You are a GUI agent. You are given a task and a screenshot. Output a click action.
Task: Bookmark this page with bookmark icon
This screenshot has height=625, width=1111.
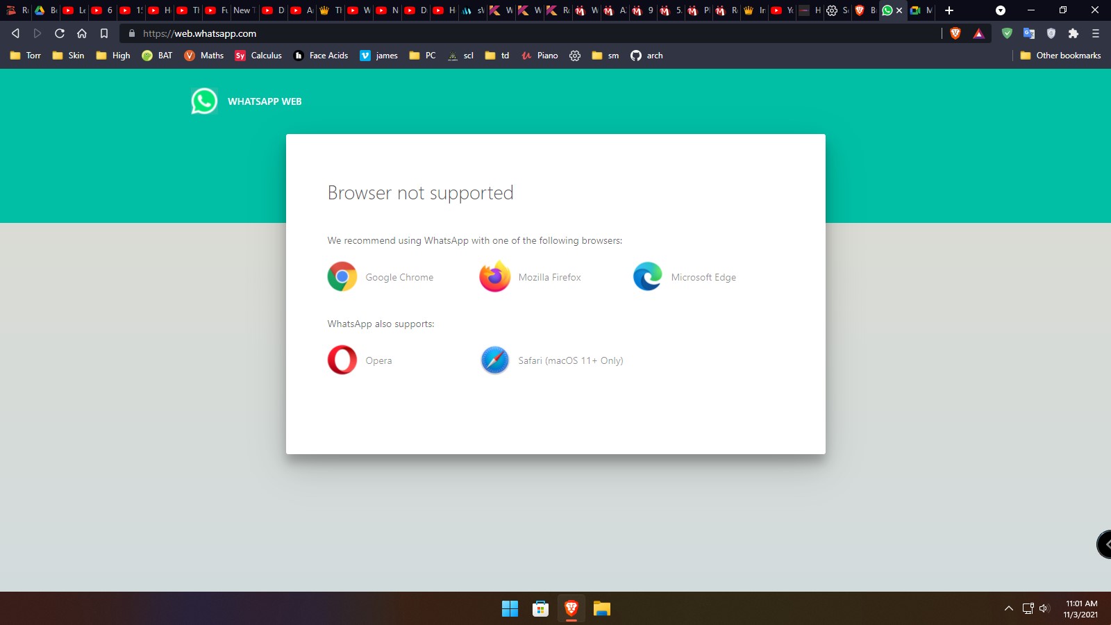click(104, 33)
